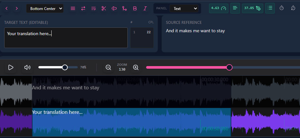Toggle the green align-left lines button
This screenshot has height=138, width=300.
235,8
